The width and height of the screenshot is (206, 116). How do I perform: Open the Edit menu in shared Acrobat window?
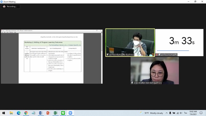[x=5, y=32]
